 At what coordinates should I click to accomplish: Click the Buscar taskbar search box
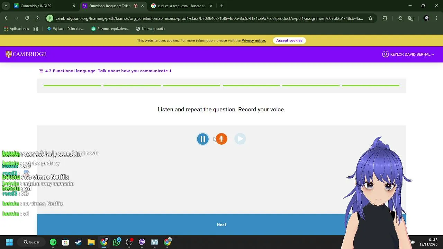point(31,242)
